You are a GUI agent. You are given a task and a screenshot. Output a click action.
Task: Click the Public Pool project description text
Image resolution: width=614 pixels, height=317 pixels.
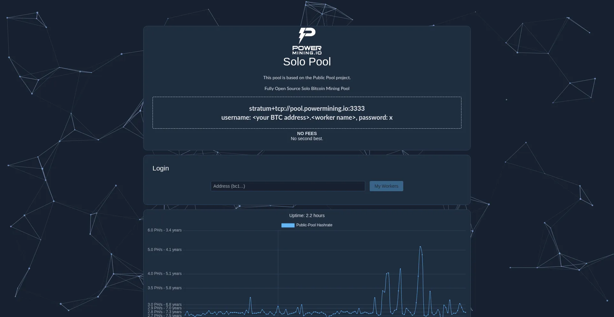coord(307,78)
